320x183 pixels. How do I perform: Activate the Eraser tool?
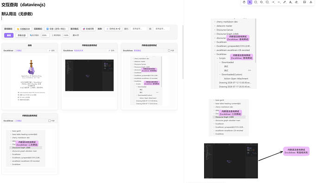(296, 2)
